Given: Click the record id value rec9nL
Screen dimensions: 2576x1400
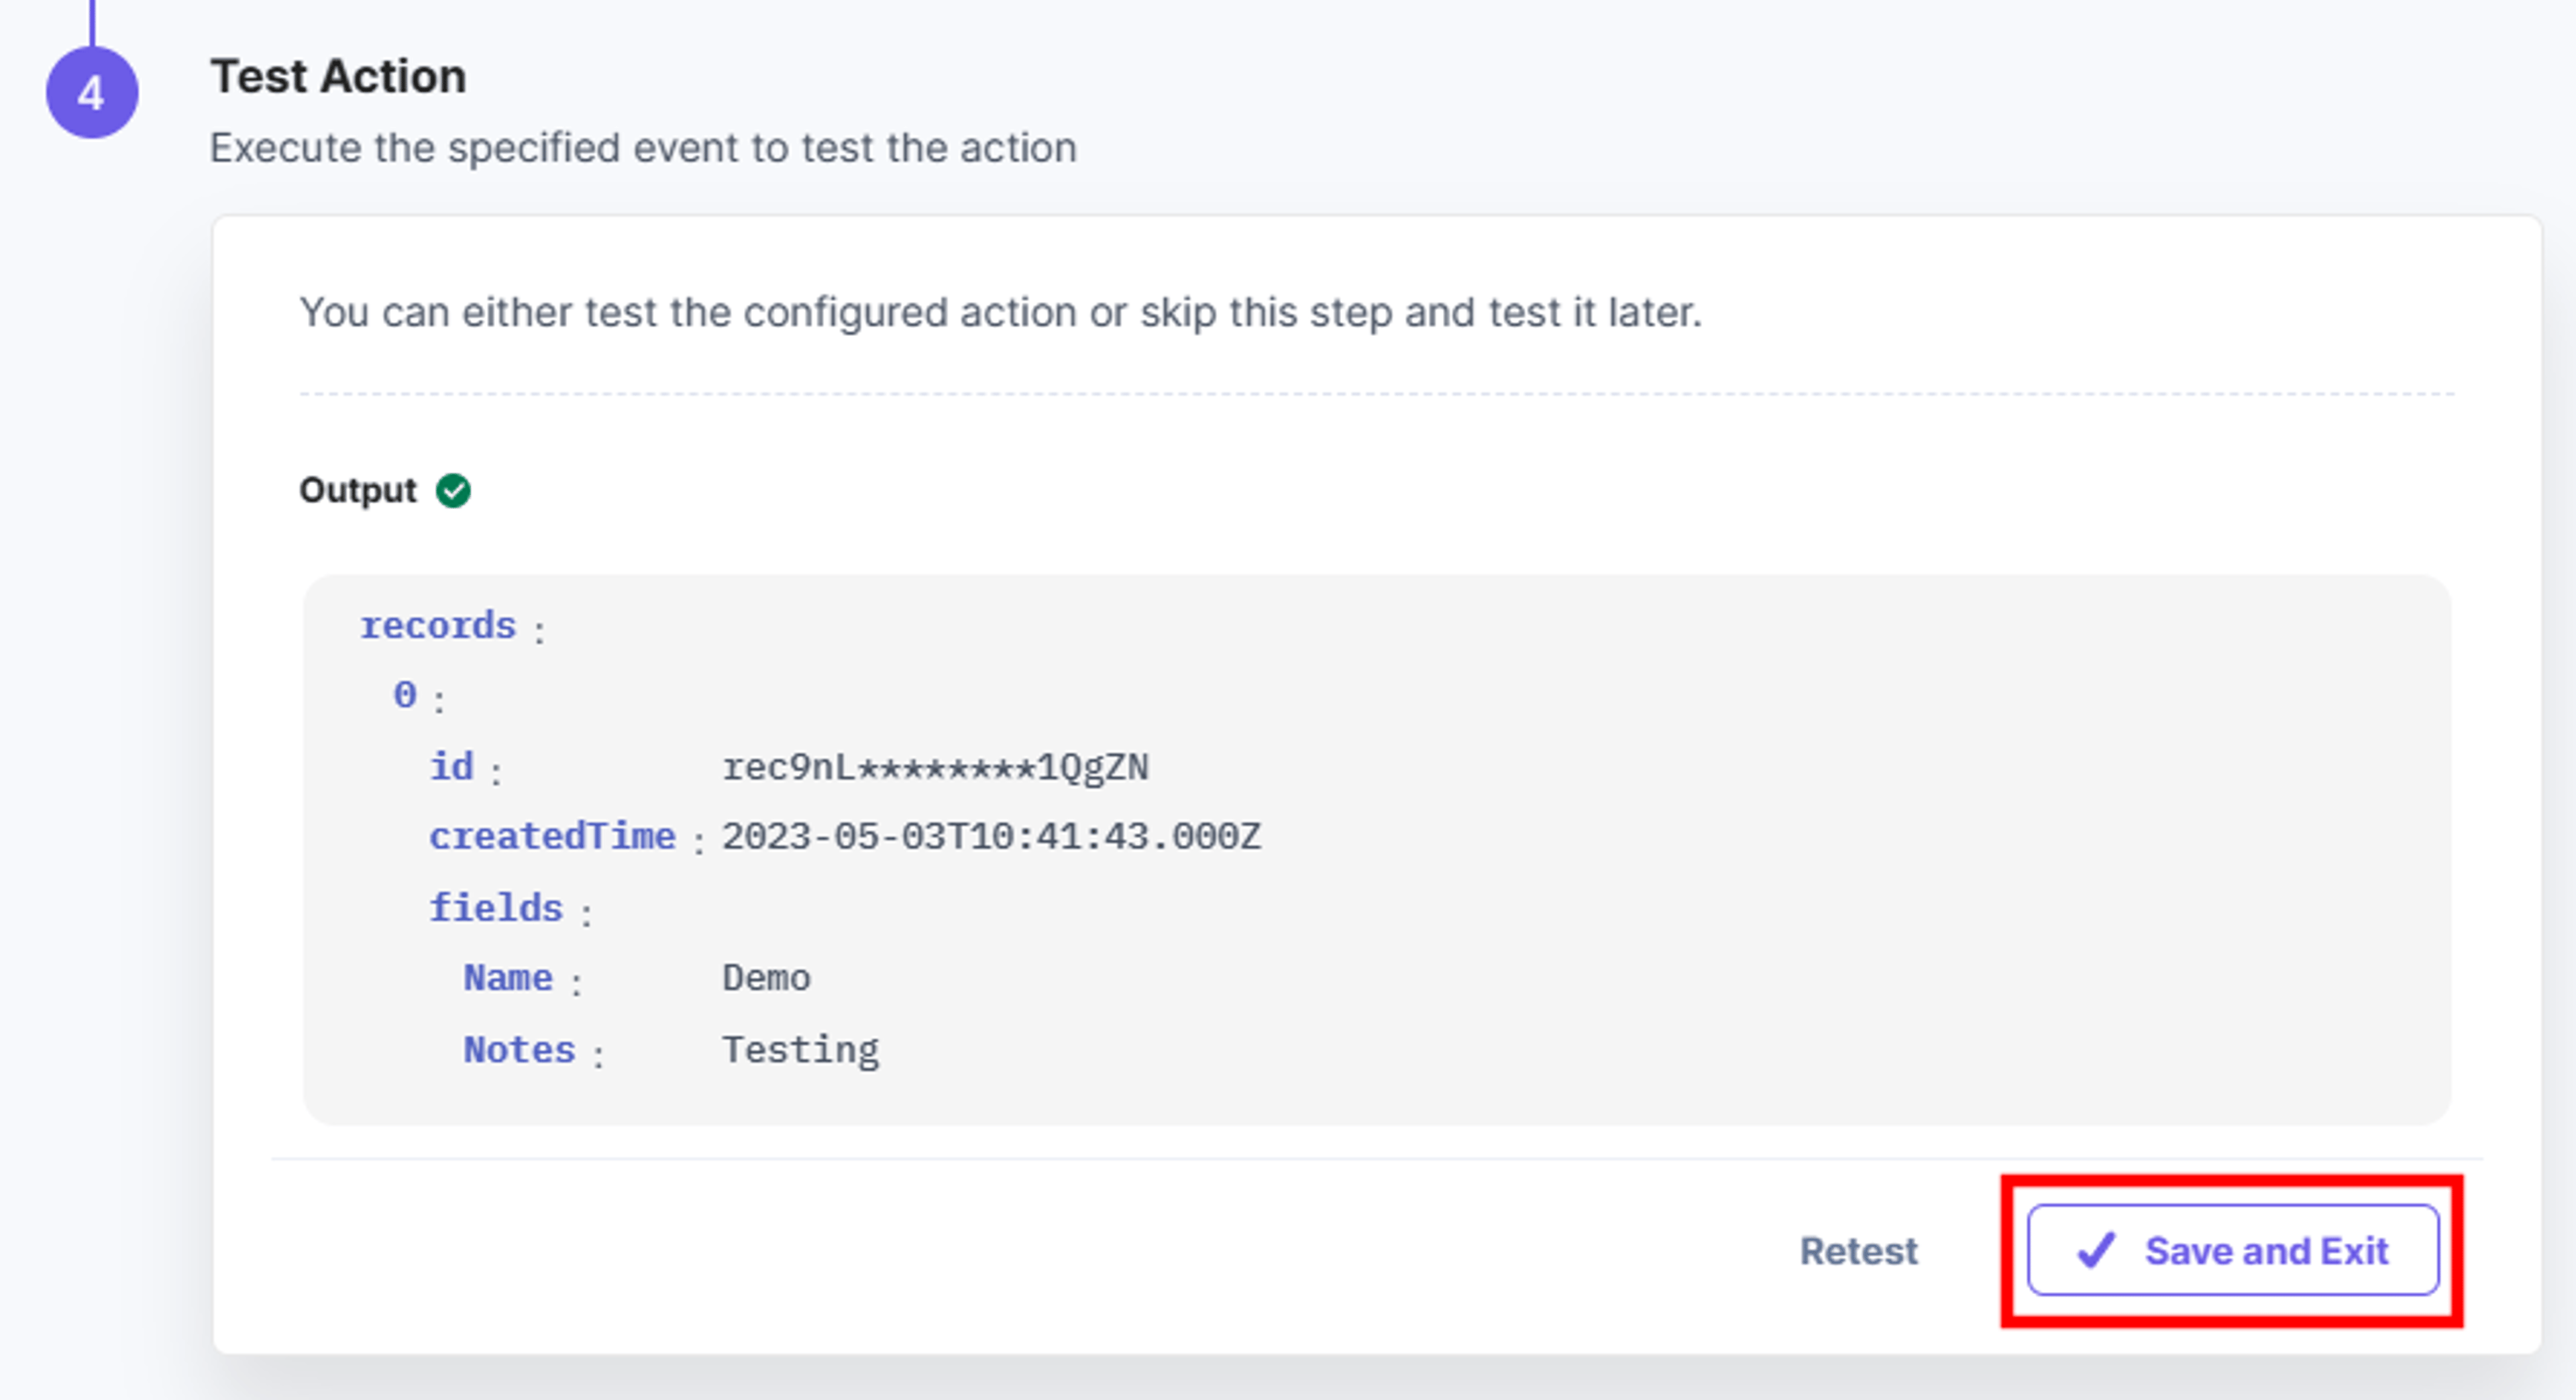Looking at the screenshot, I should [935, 768].
